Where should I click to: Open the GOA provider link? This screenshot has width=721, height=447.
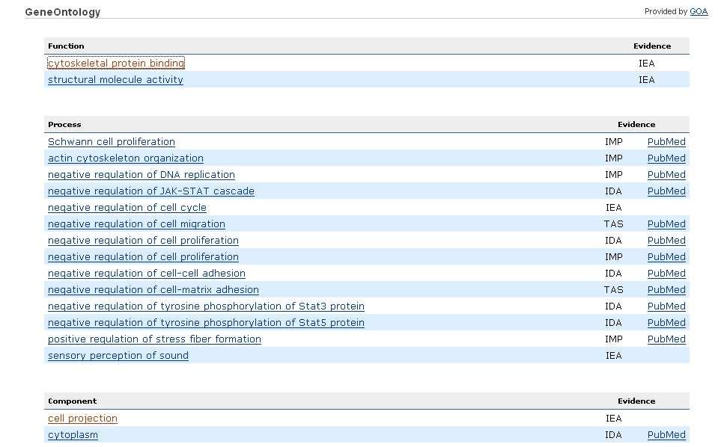click(699, 11)
